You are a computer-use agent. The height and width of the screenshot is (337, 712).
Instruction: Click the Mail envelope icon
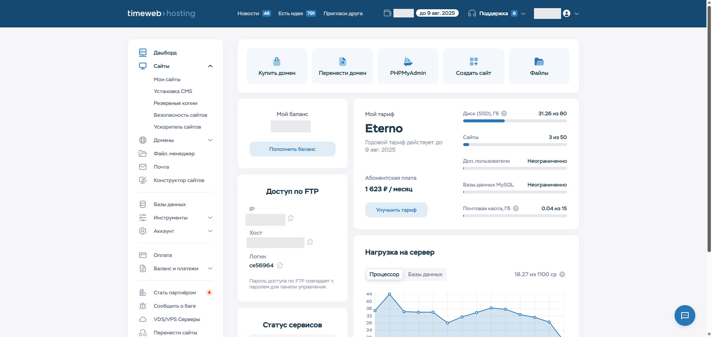pos(143,167)
